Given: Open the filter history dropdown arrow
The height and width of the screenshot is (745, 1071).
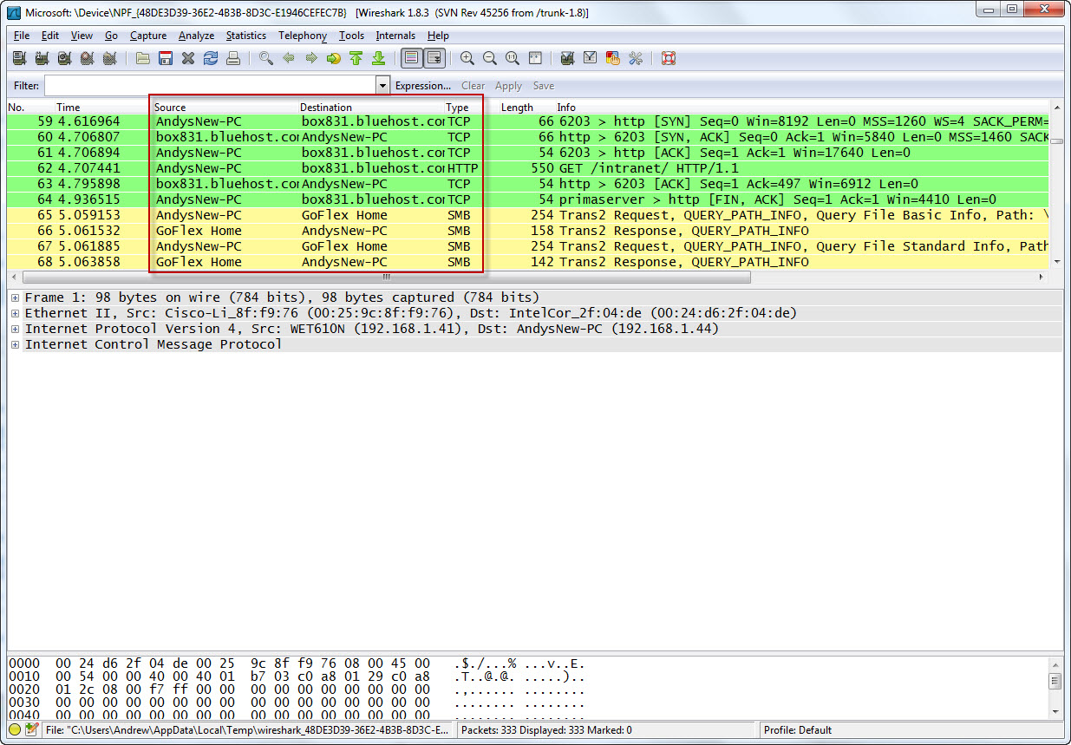Looking at the screenshot, I should [383, 86].
